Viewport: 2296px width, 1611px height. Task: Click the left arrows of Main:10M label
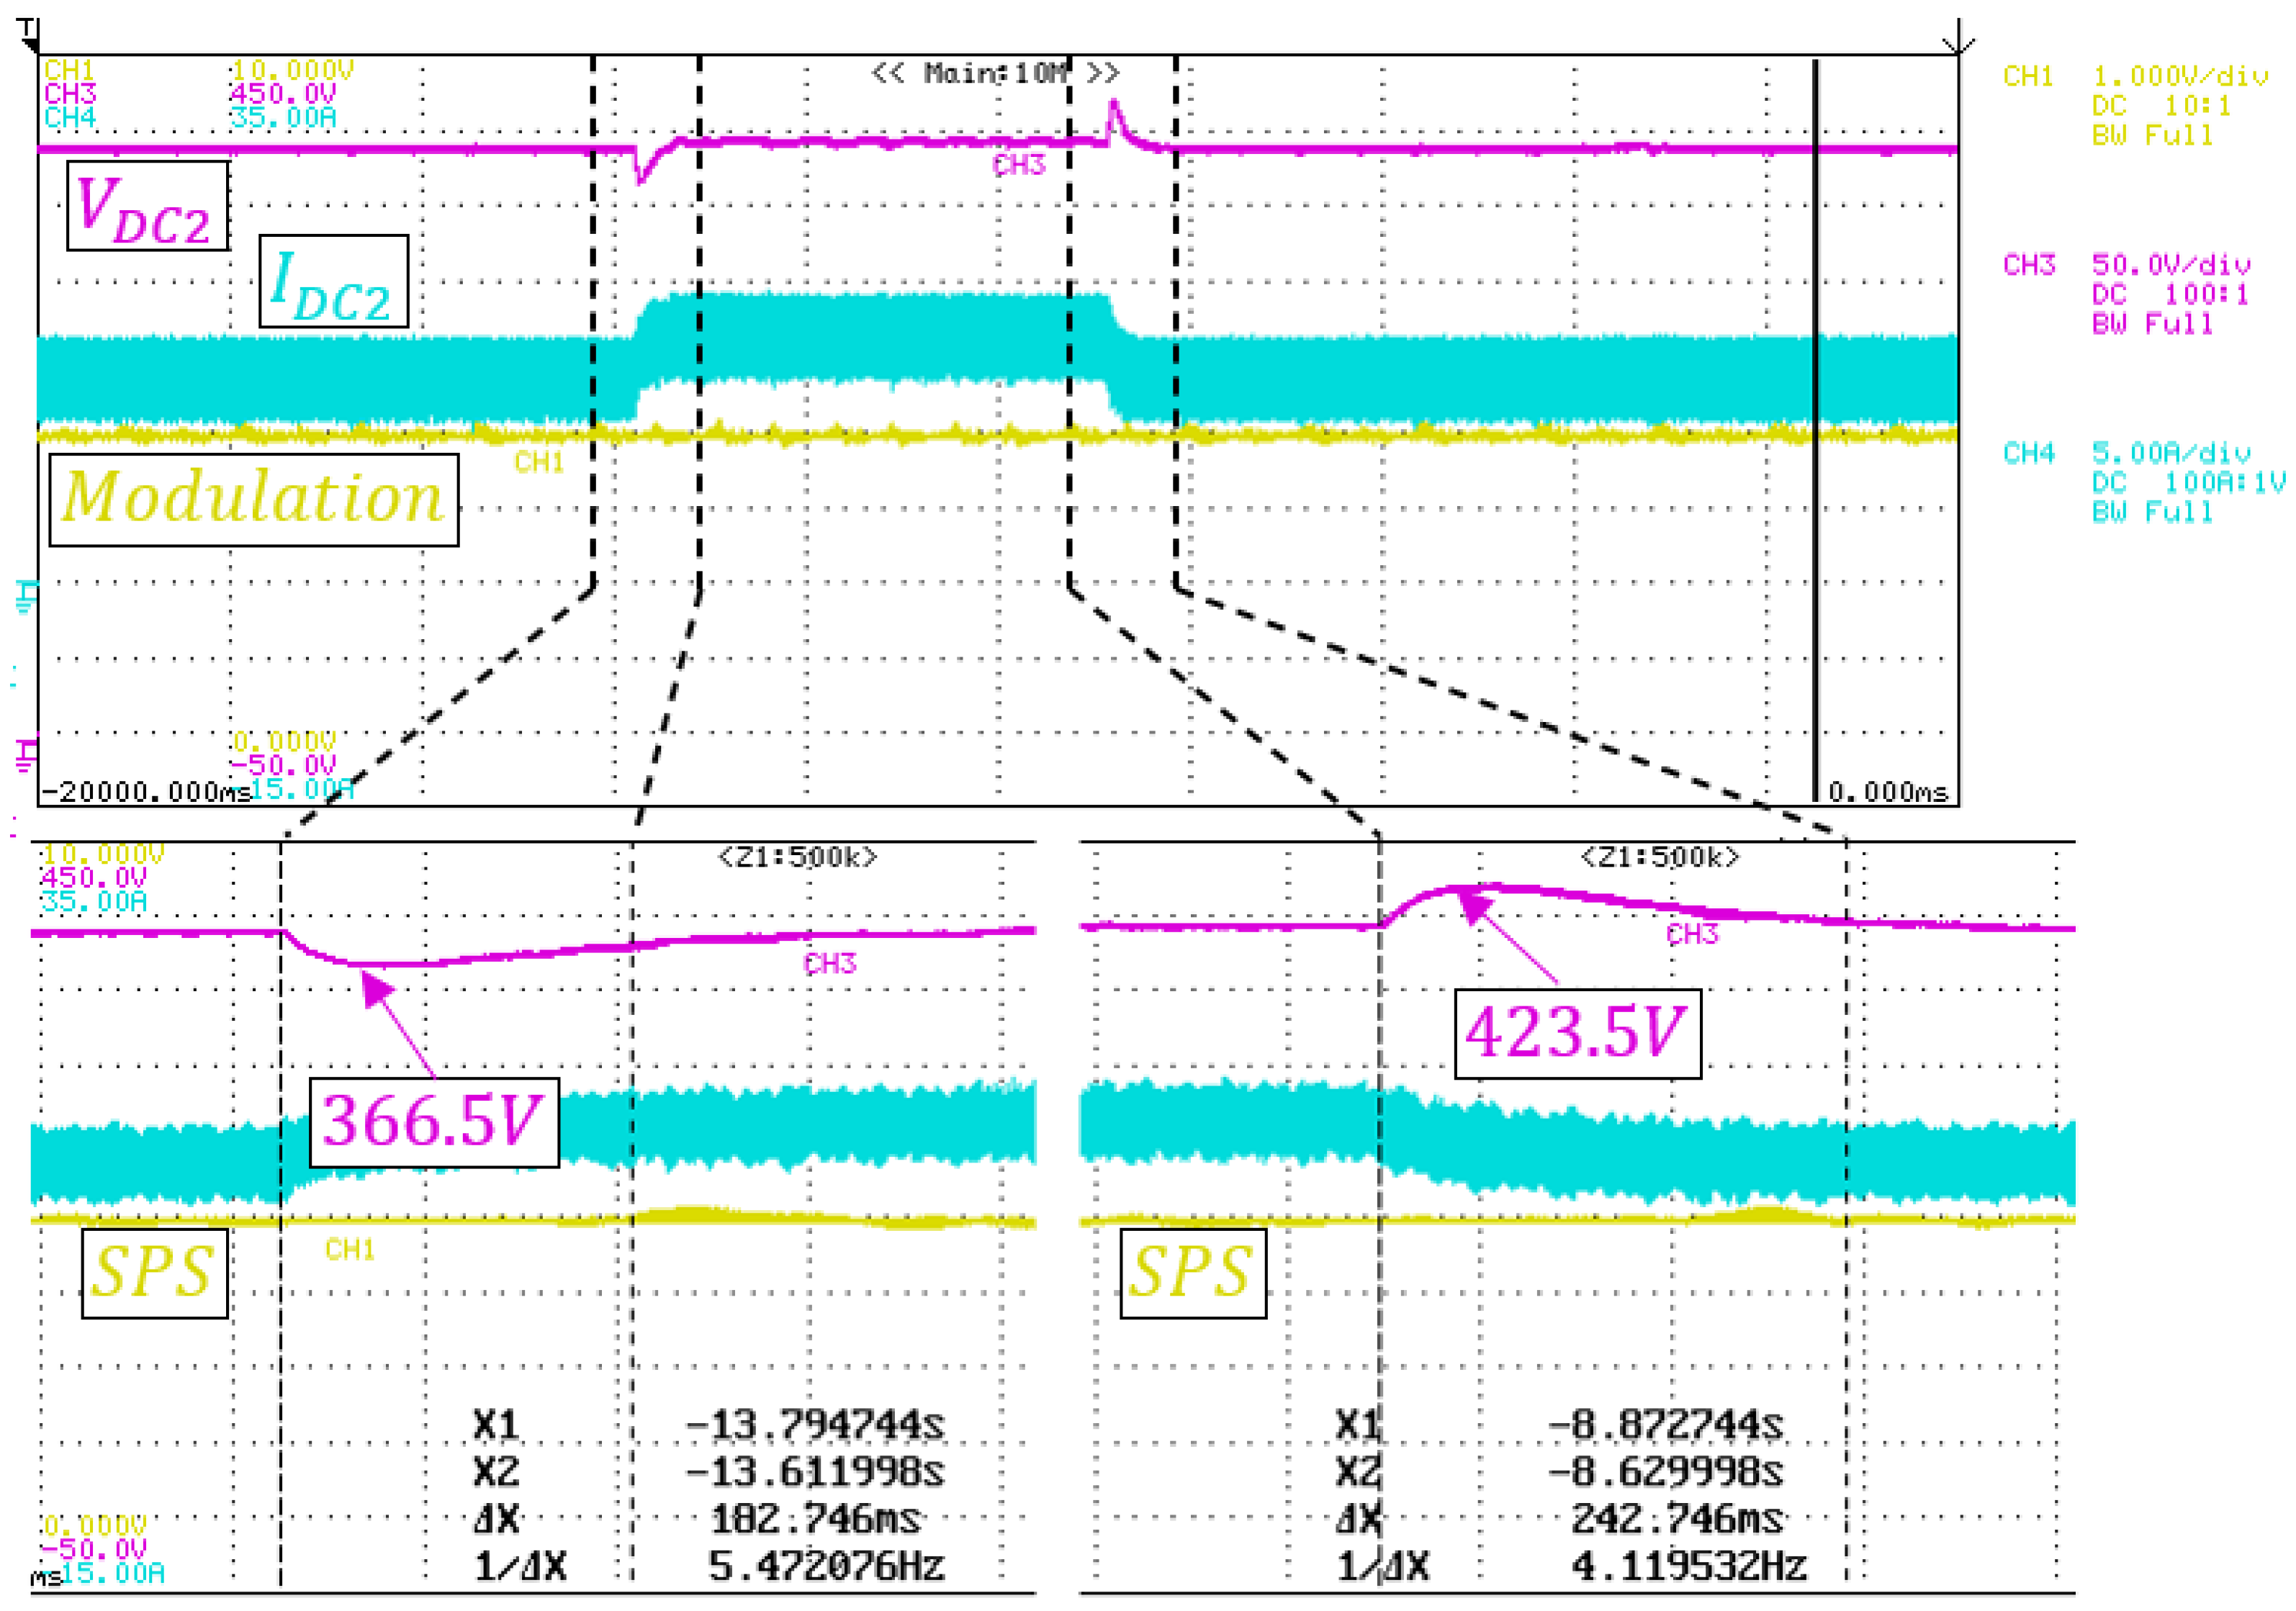click(x=888, y=73)
